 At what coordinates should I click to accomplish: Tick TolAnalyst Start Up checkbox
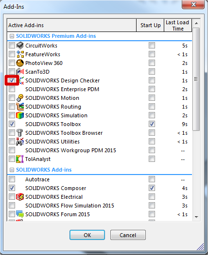pyautogui.click(x=152, y=159)
